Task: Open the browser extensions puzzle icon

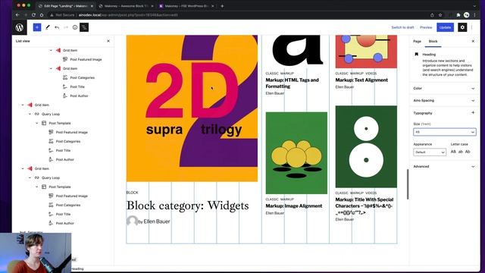Action: coord(458,15)
